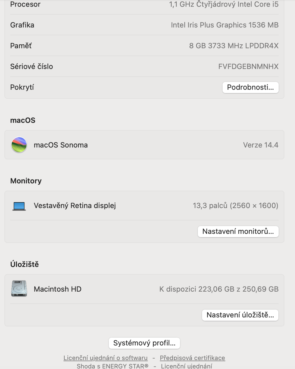Click the macOS Sonoma logo icon
Image resolution: width=295 pixels, height=369 pixels.
[x=19, y=145]
